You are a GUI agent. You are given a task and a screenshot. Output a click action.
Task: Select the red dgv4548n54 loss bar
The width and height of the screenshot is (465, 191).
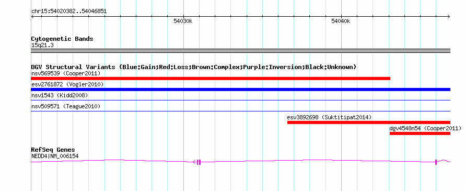[420, 133]
